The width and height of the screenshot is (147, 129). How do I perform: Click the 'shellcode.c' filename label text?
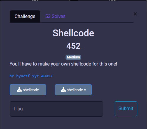click(x=76, y=90)
